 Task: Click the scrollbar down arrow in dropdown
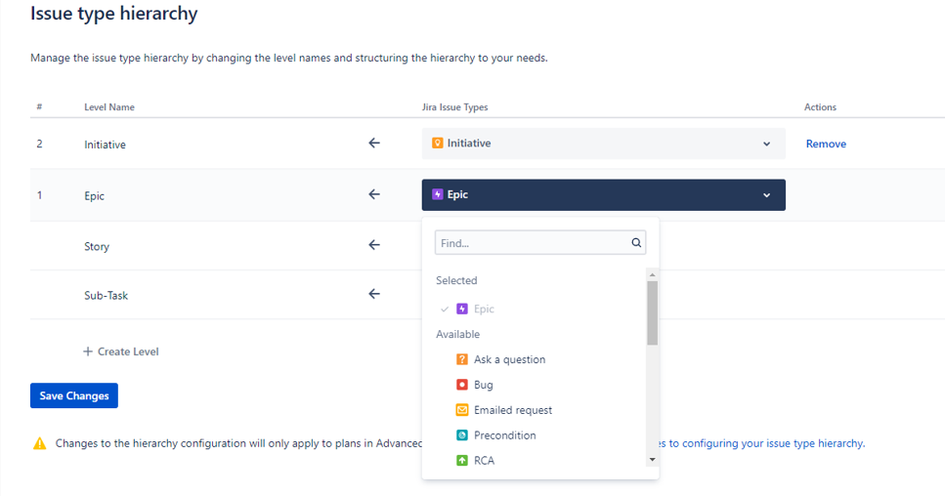pyautogui.click(x=652, y=460)
